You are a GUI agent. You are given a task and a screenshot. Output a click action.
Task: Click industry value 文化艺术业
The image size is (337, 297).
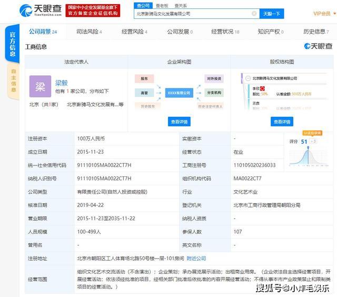245,192
